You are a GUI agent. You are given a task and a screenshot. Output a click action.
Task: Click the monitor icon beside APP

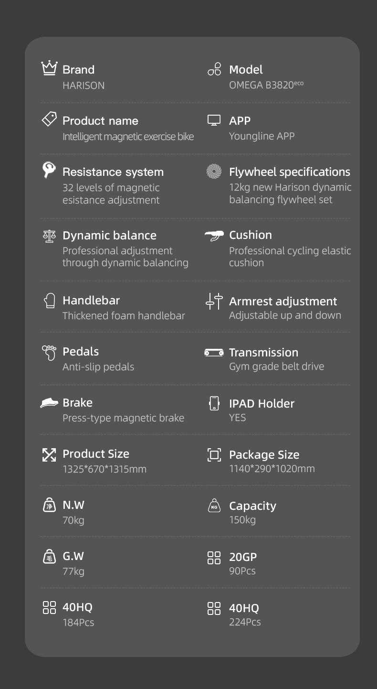pyautogui.click(x=214, y=120)
